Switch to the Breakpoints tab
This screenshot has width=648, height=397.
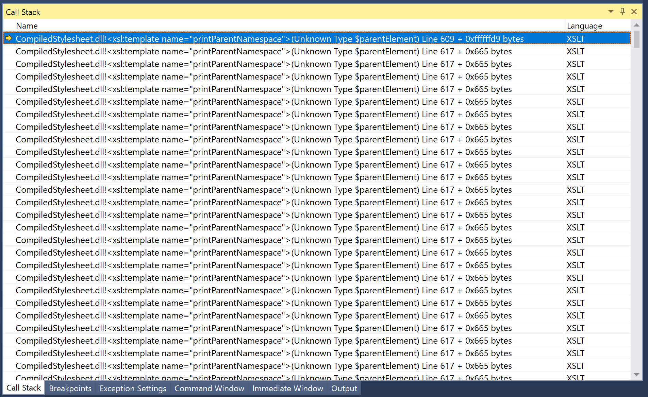[70, 388]
